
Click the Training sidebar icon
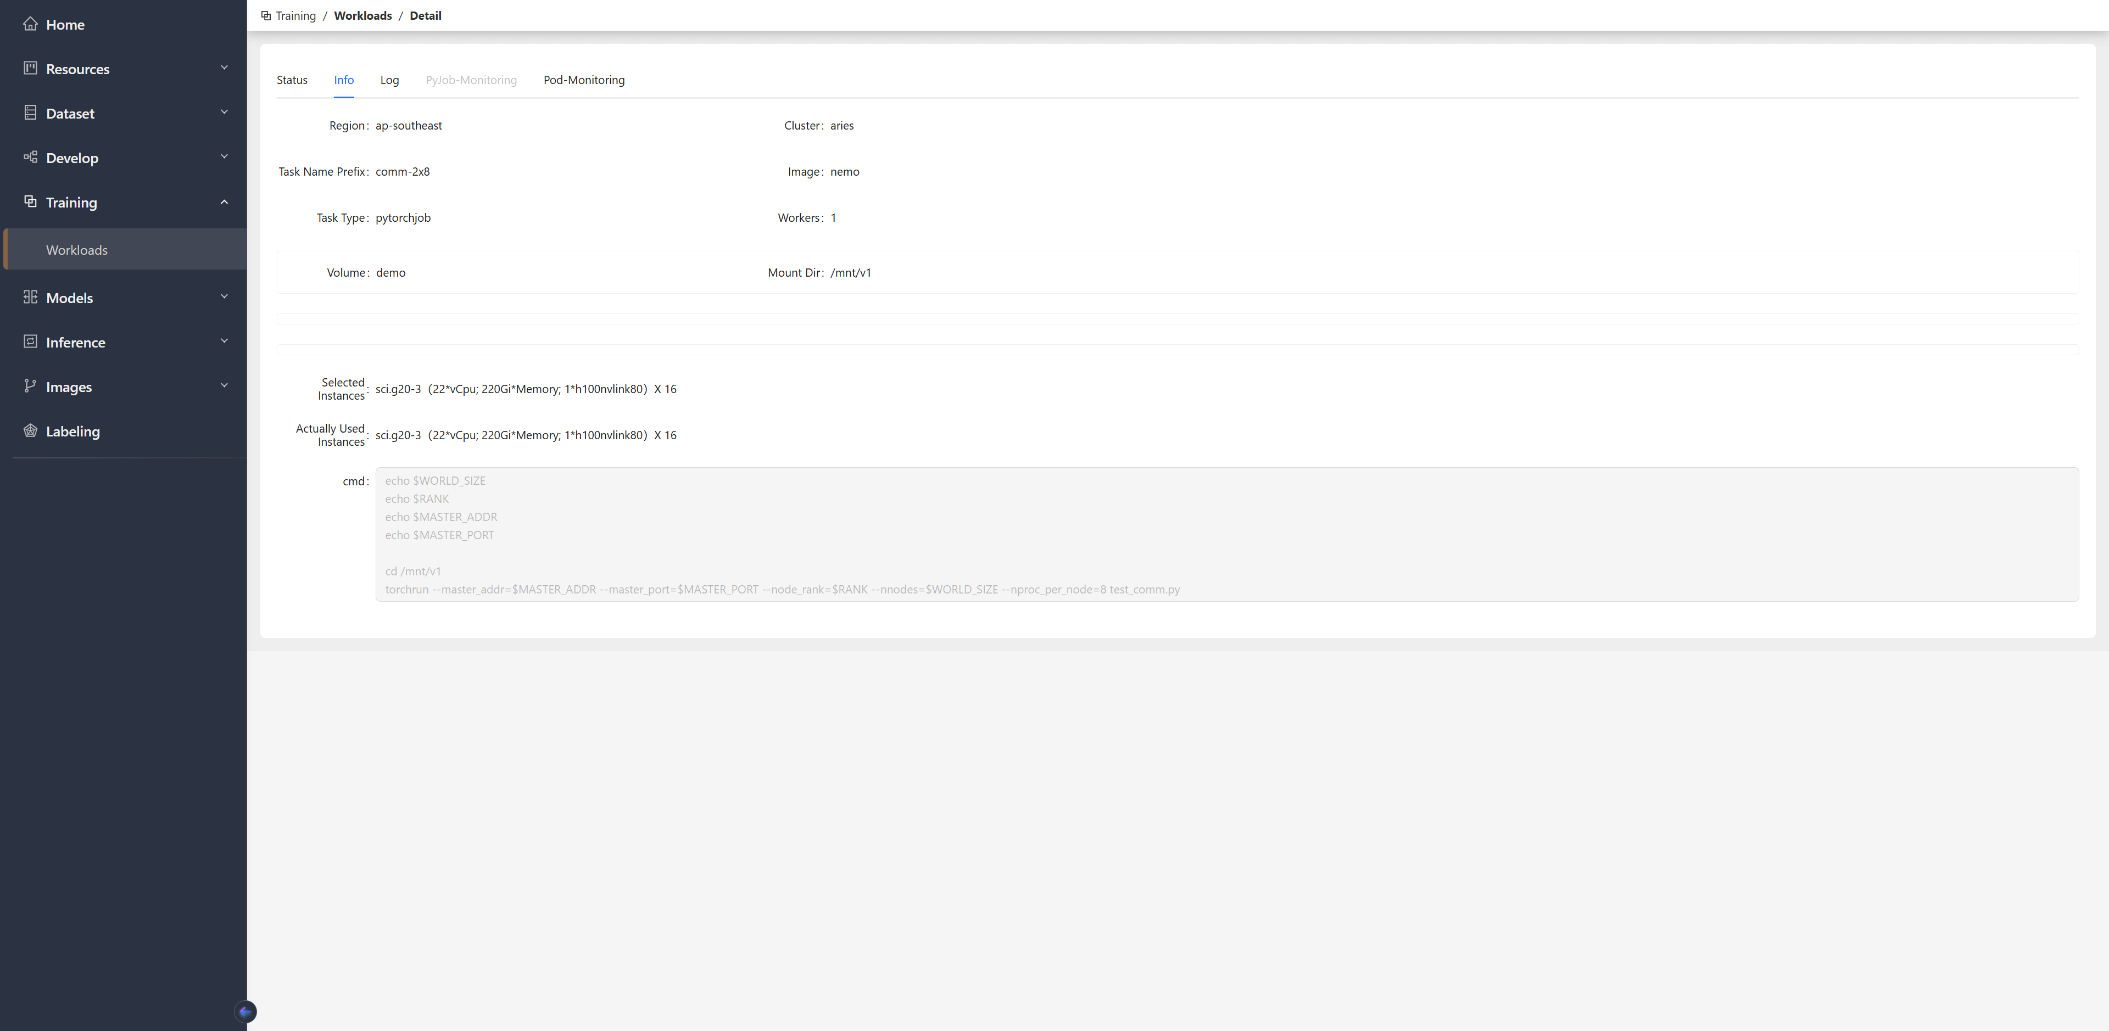pyautogui.click(x=30, y=201)
